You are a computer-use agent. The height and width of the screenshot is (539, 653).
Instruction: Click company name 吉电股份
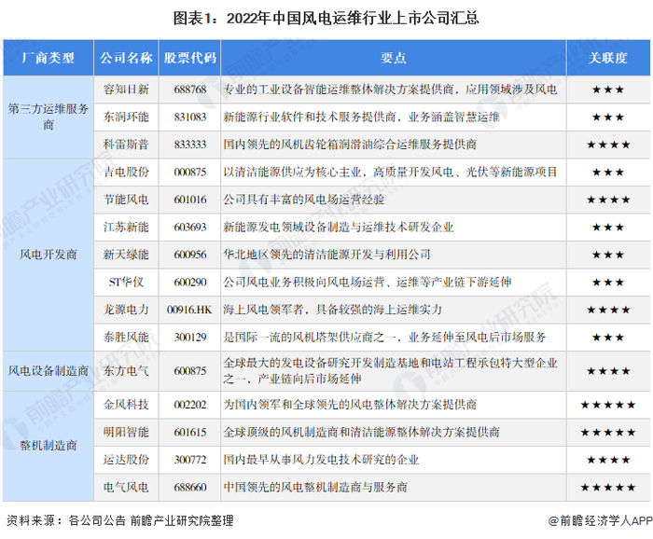(x=126, y=172)
